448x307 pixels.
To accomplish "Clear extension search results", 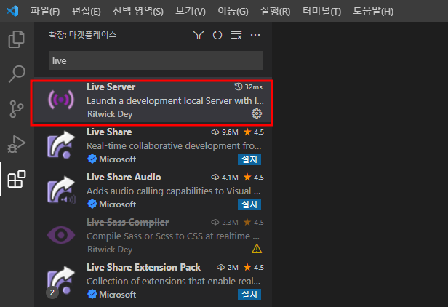I will point(236,35).
